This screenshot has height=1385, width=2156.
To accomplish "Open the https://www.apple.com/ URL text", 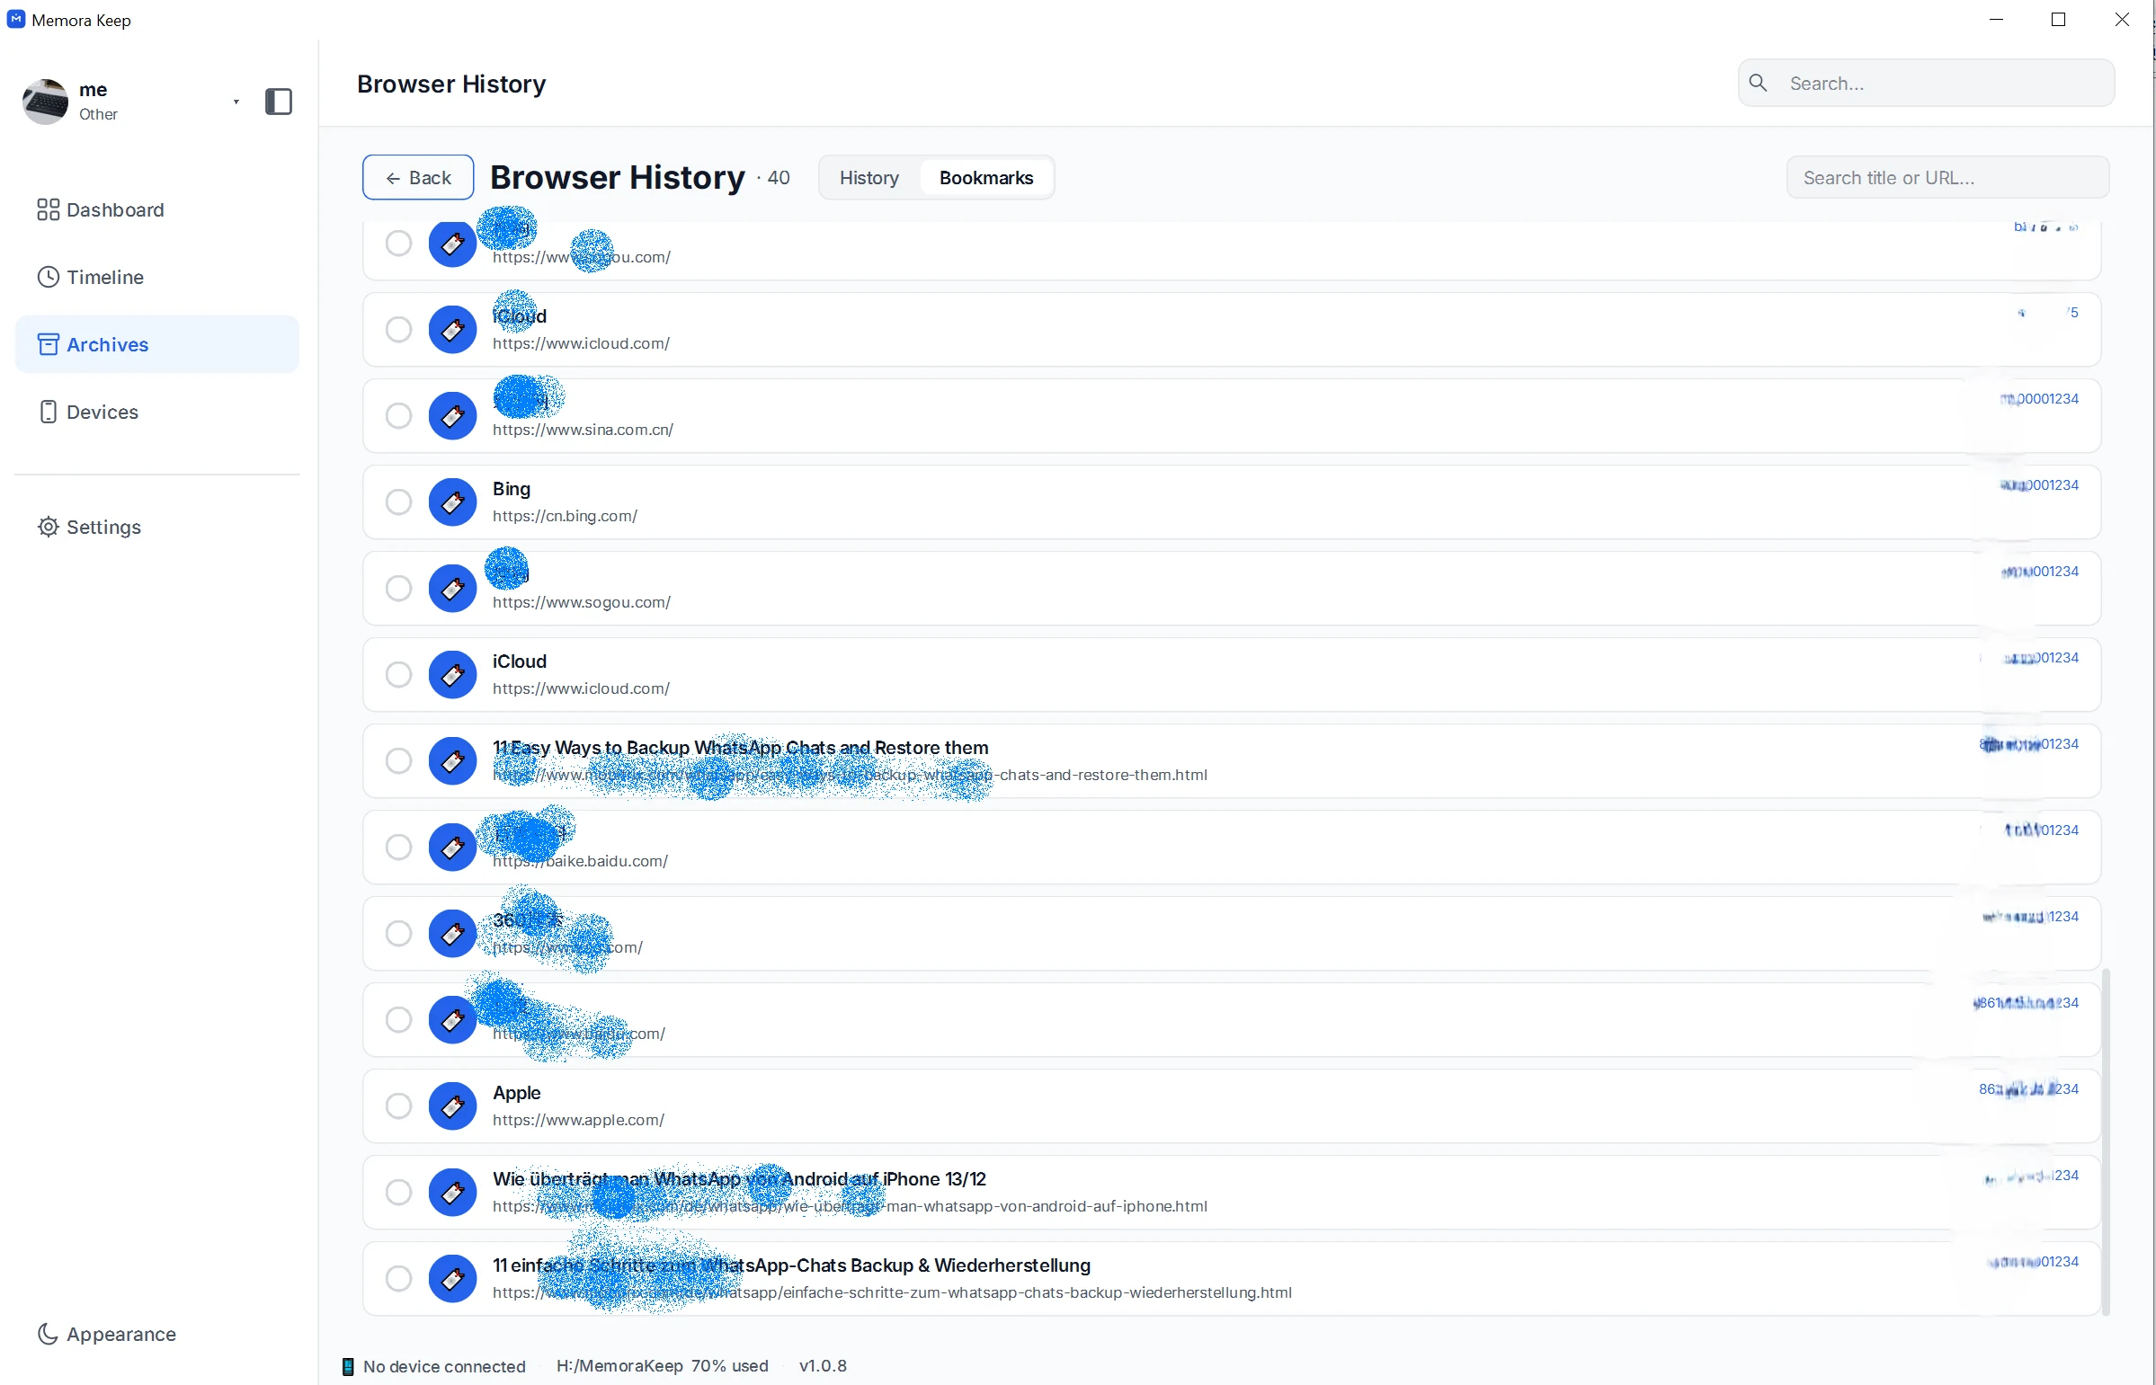I will [x=578, y=1121].
